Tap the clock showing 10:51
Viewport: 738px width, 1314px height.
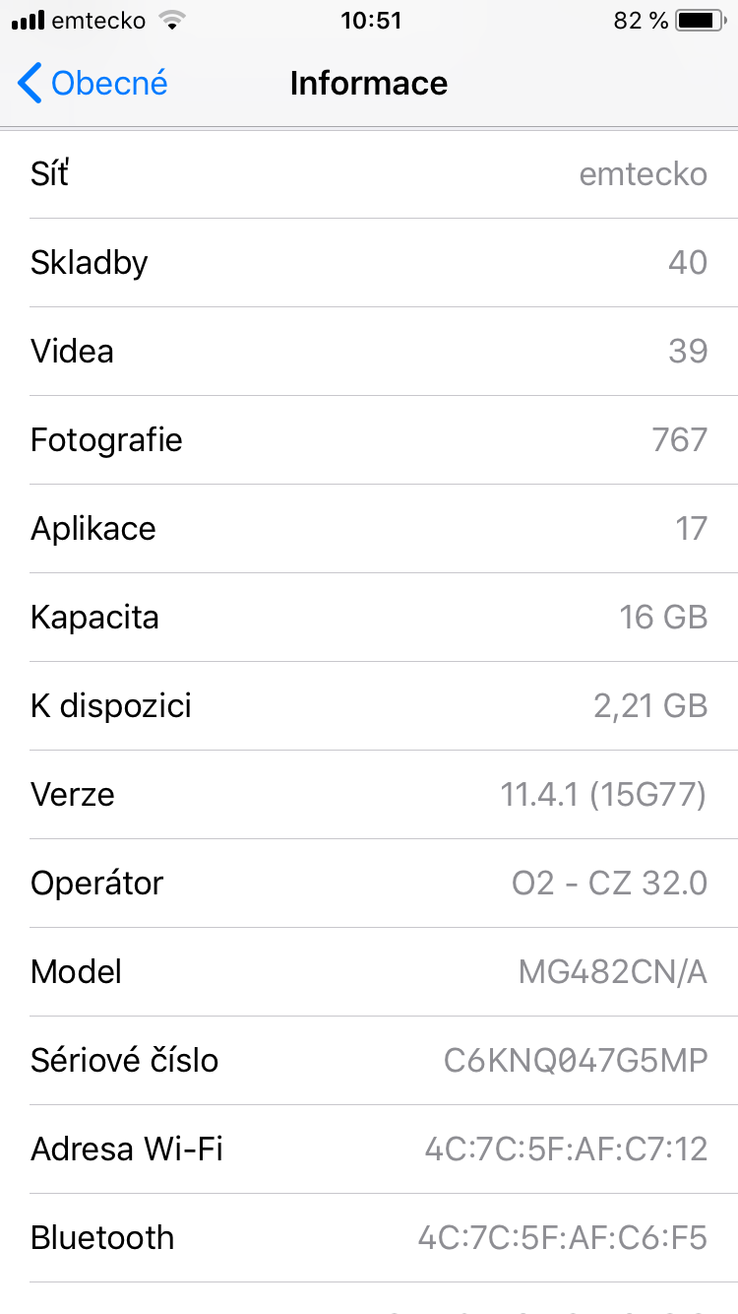coord(371,21)
